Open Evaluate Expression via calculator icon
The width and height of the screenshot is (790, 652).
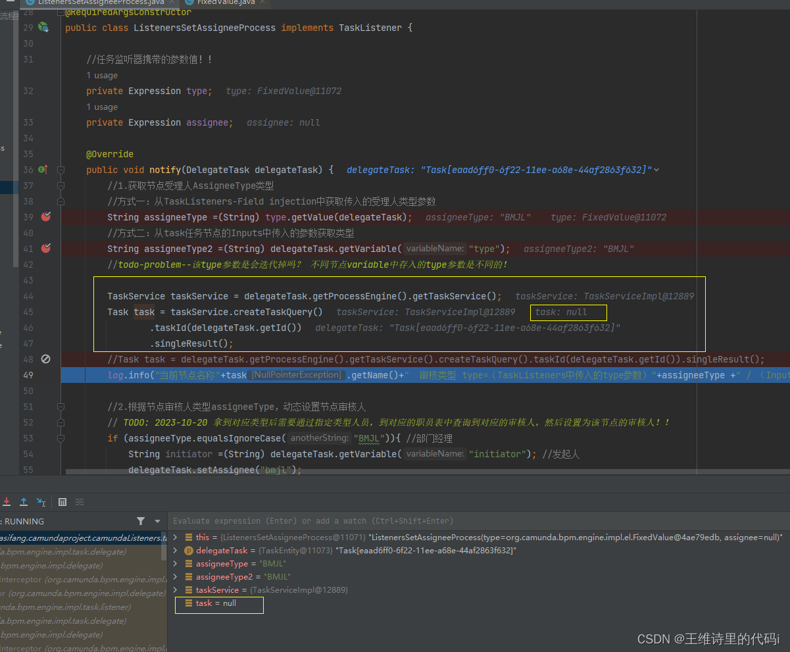(62, 501)
